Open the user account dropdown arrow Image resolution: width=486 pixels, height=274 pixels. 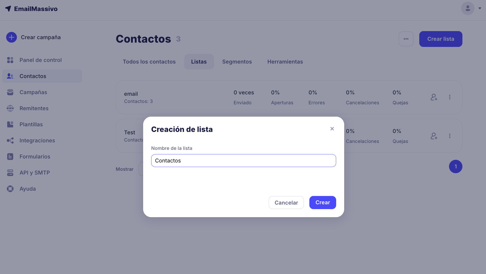click(480, 8)
